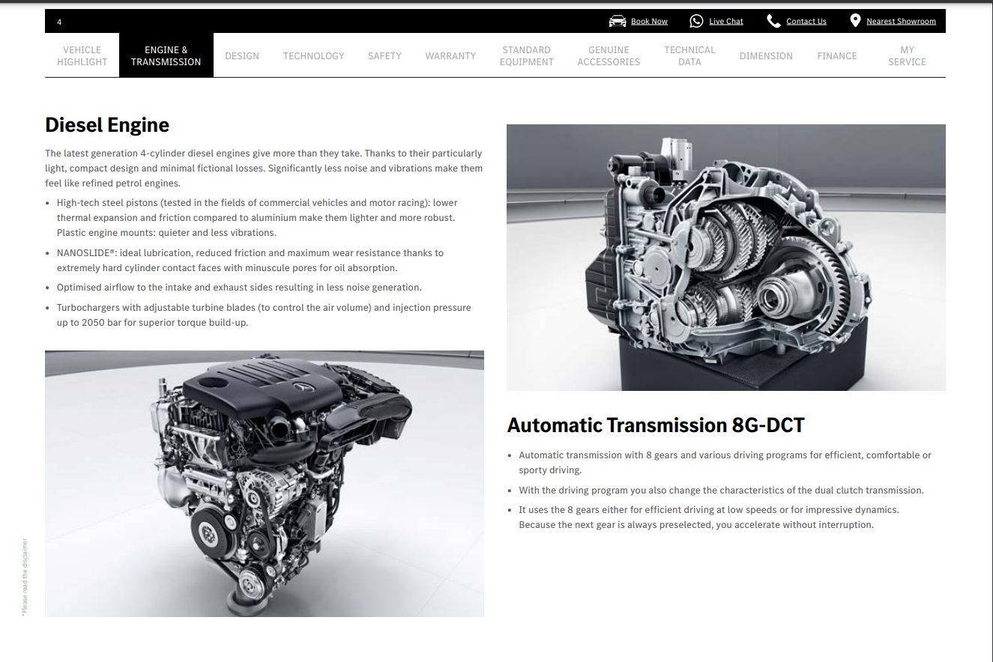
Task: Switch to the Technical Data tab
Action: point(689,55)
